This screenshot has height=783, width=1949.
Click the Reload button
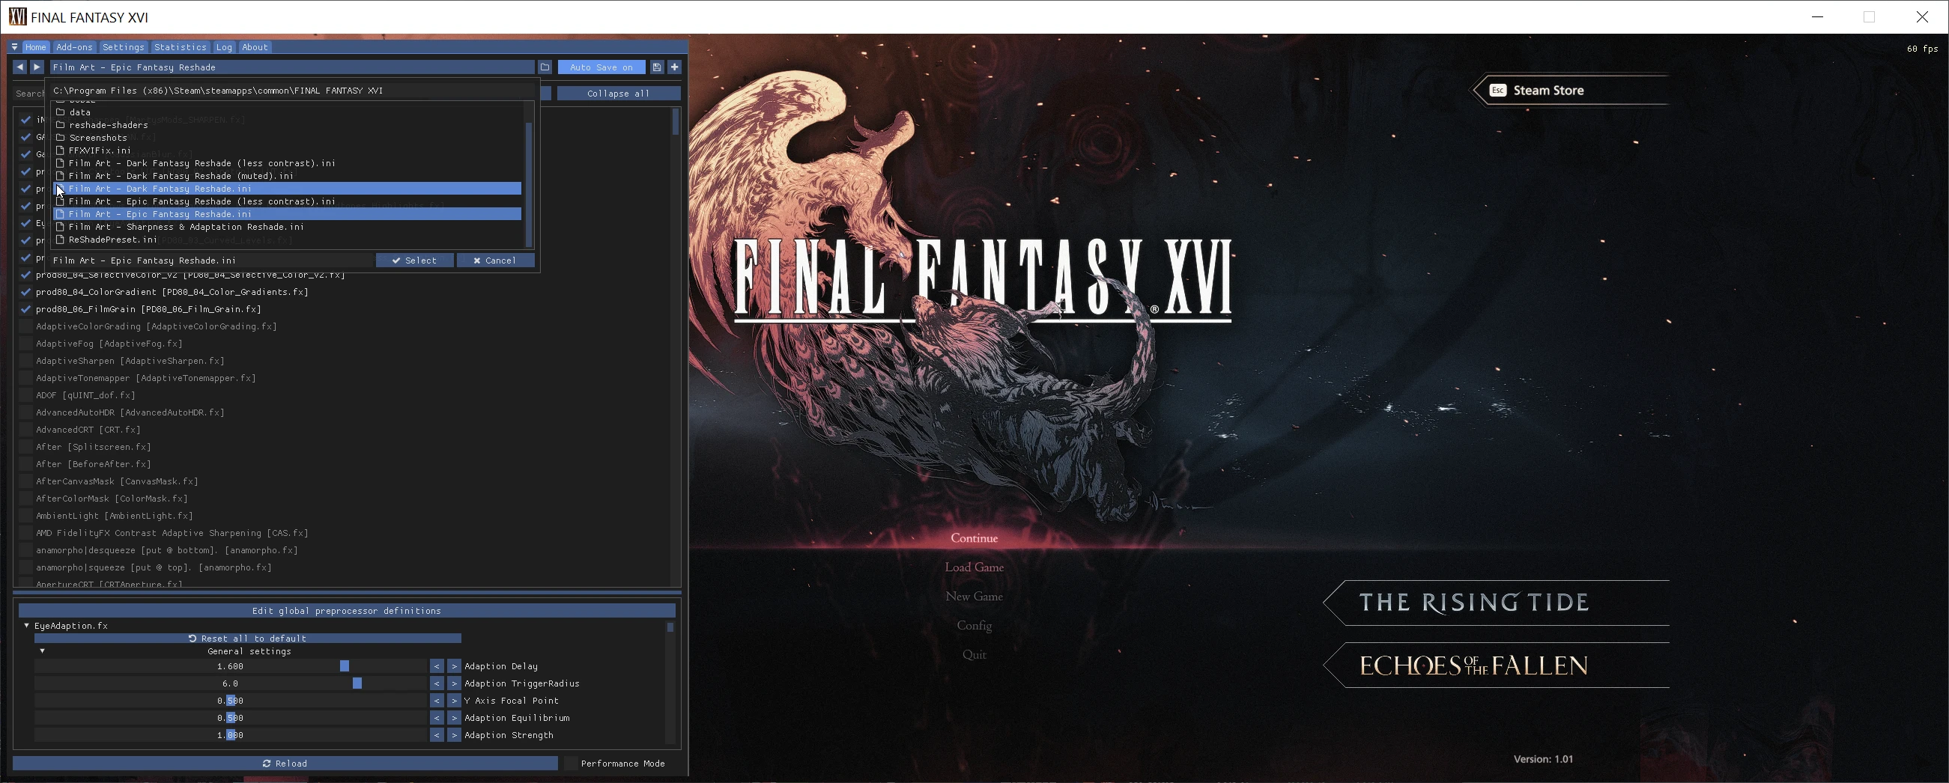click(285, 764)
